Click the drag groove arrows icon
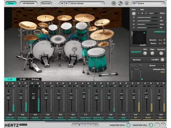Screen dimensions: 171x128 click(x=96, y=125)
